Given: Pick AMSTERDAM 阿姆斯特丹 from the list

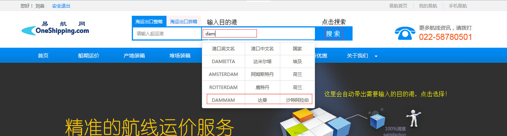Looking at the screenshot, I should tap(258, 74).
